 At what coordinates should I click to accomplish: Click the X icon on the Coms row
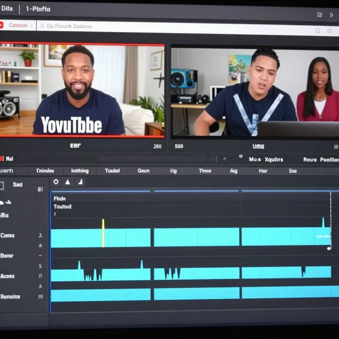[x=41, y=235]
